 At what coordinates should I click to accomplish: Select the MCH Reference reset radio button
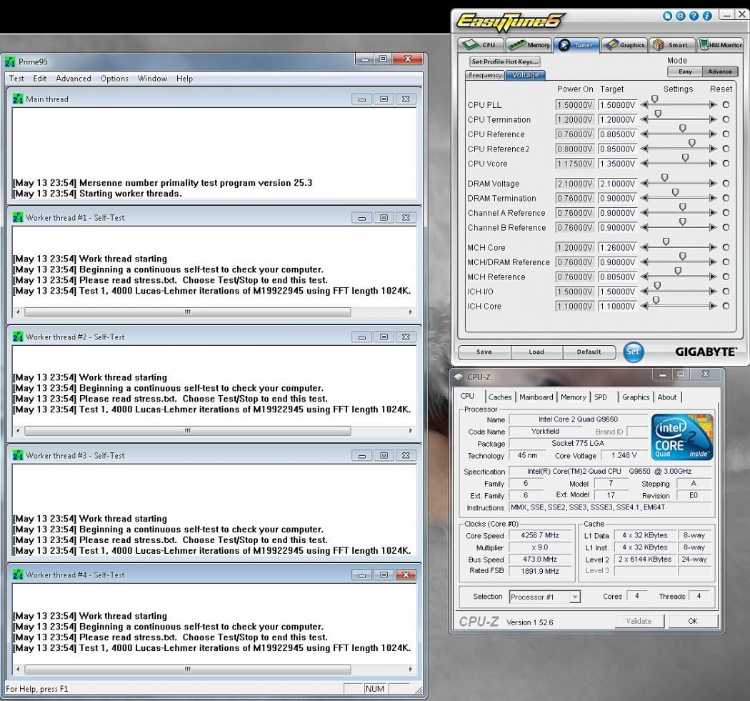[726, 277]
